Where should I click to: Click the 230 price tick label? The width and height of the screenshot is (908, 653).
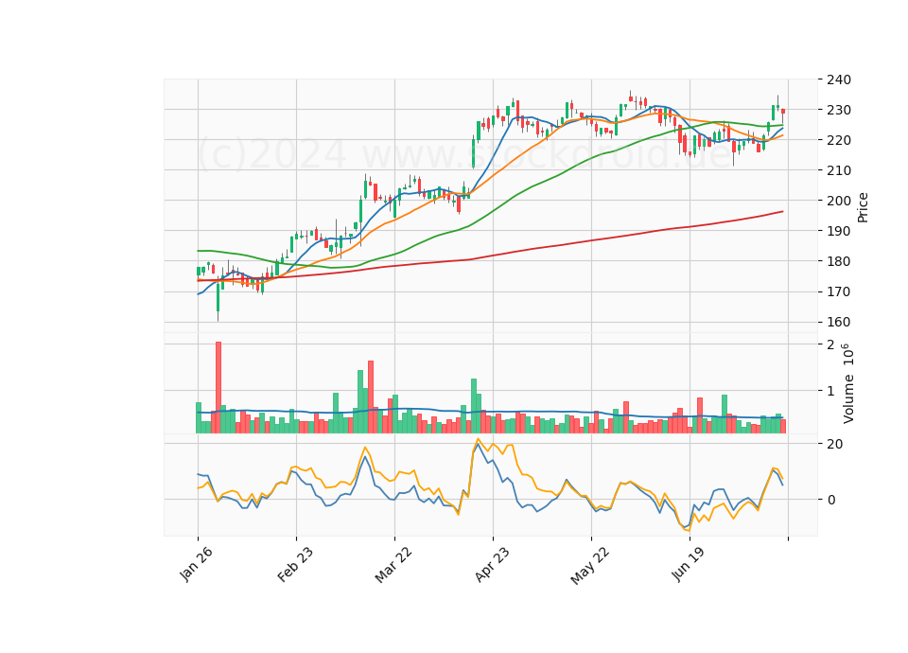(839, 110)
